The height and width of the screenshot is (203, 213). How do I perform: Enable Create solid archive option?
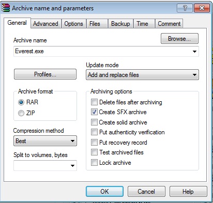click(94, 122)
